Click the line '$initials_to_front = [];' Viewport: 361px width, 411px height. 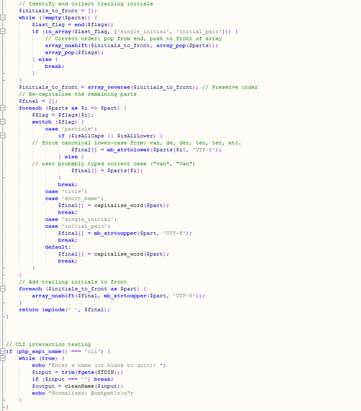(58, 11)
